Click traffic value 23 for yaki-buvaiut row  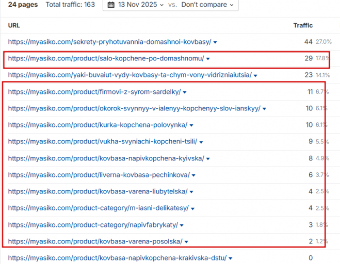click(309, 75)
